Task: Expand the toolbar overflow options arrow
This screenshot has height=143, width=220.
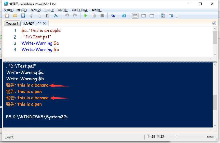Action: point(177,17)
